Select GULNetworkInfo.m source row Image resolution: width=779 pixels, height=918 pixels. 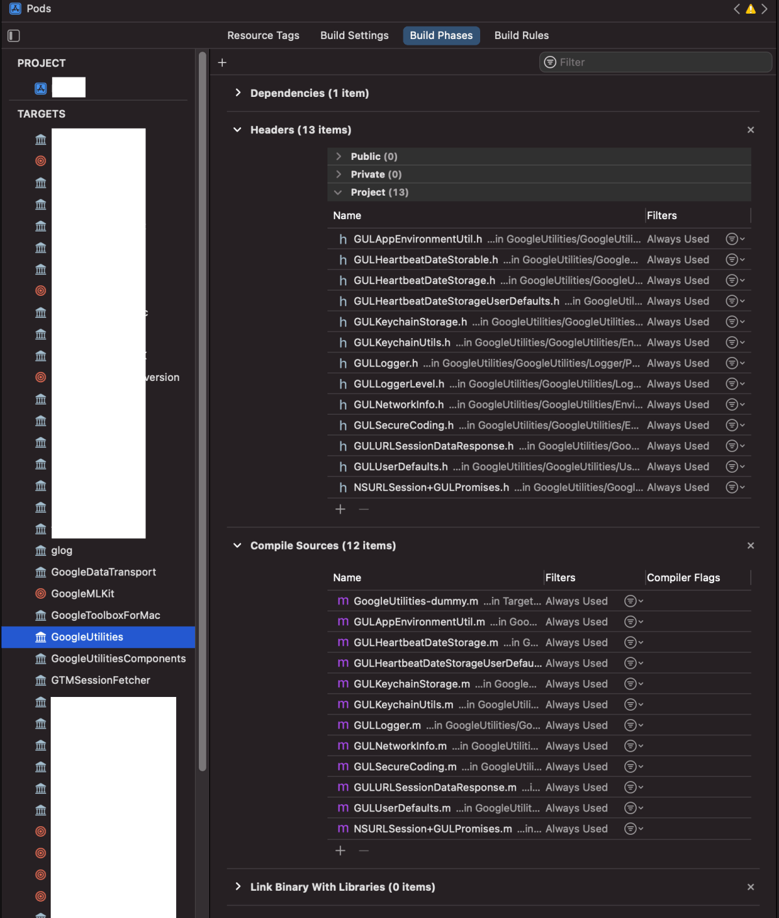point(539,746)
